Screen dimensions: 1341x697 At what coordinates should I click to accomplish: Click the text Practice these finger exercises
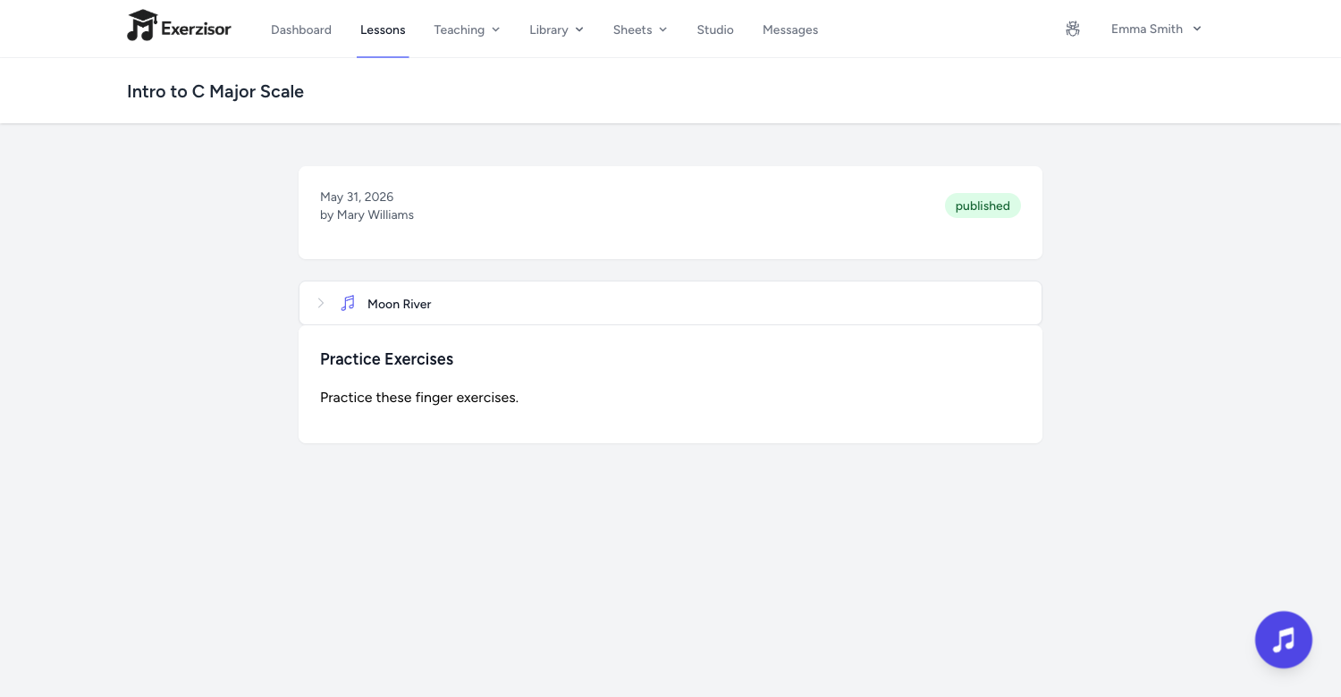click(x=419, y=398)
